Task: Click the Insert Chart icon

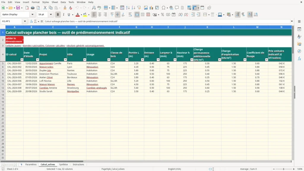Action: pos(151,8)
